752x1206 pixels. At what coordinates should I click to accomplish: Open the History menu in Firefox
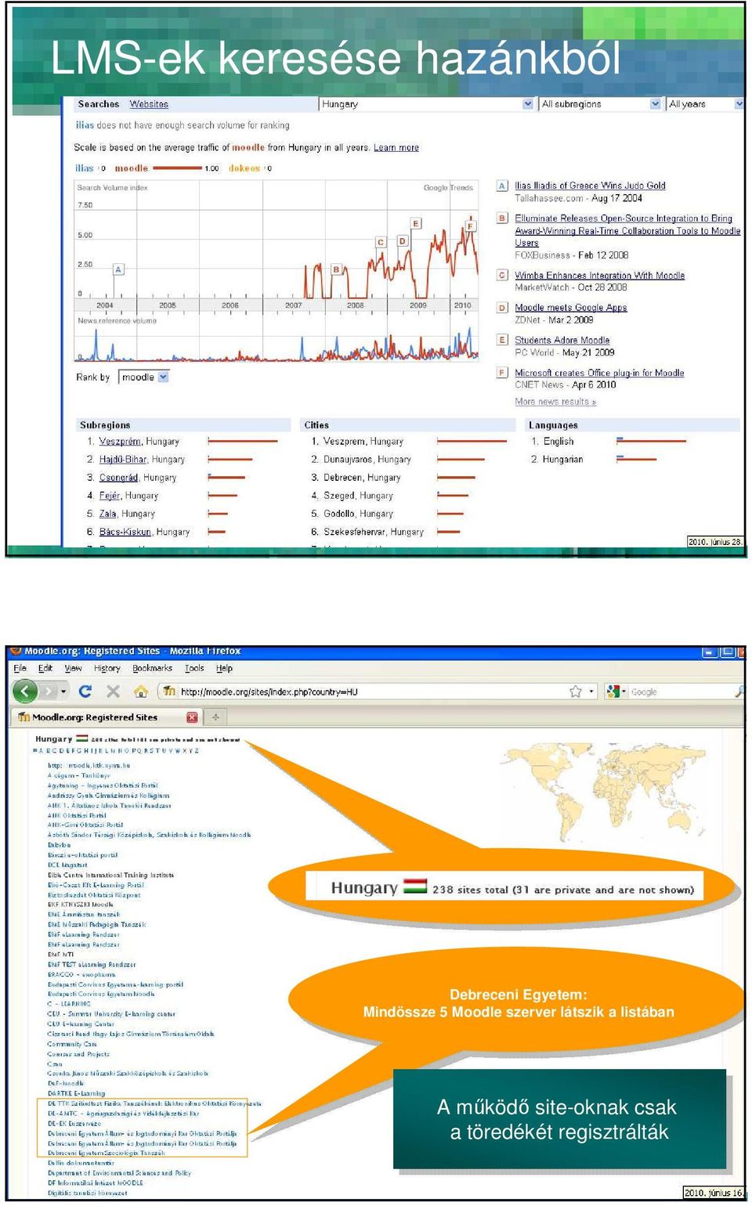pos(107,668)
